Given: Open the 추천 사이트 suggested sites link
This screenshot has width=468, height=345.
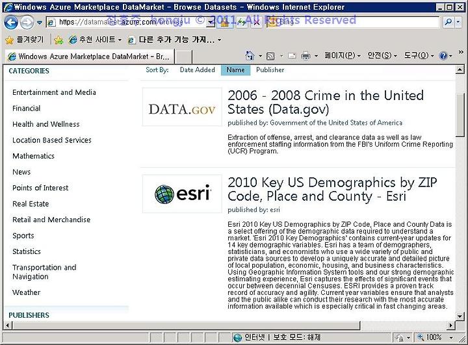Looking at the screenshot, I should pyautogui.click(x=95, y=40).
